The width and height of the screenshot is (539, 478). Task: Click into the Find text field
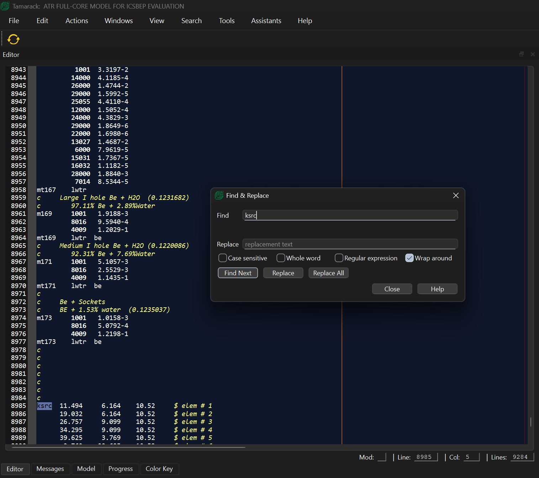point(350,215)
